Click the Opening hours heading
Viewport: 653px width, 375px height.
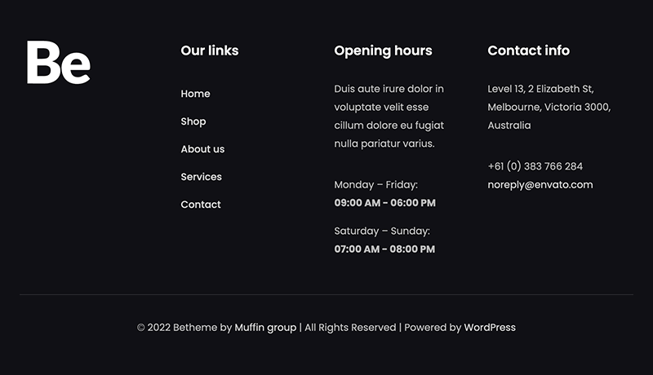[383, 51]
